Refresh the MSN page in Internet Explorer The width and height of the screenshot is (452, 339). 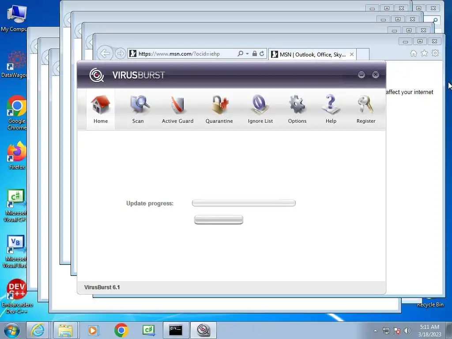pos(262,53)
